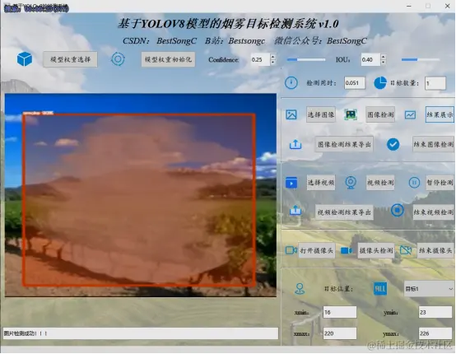Click the webcam icon beside 视频检测
The height and width of the screenshot is (354, 456).
[351, 183]
